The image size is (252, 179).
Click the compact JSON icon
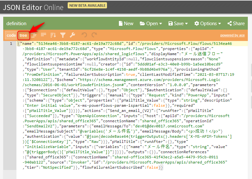coord(44,35)
